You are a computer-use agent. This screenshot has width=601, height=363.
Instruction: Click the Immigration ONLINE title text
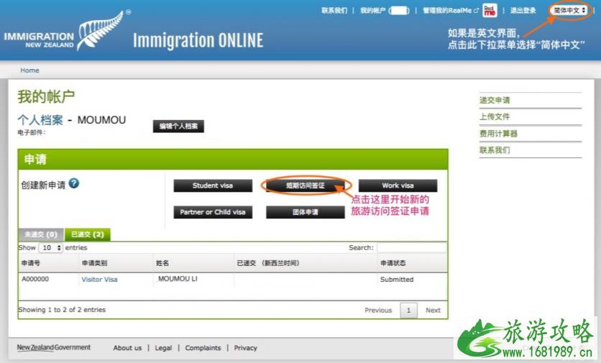pyautogui.click(x=198, y=41)
